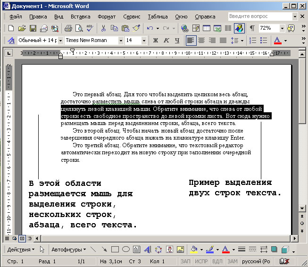Open the Таблица menu
The image size is (308, 267).
point(158,16)
